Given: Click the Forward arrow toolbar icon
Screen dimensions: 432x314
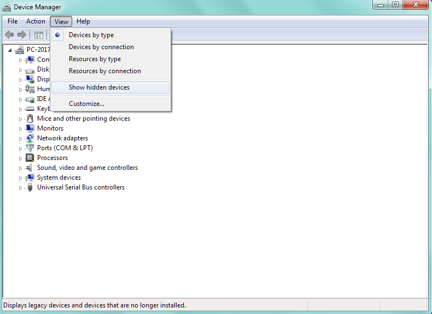Looking at the screenshot, I should 22,35.
